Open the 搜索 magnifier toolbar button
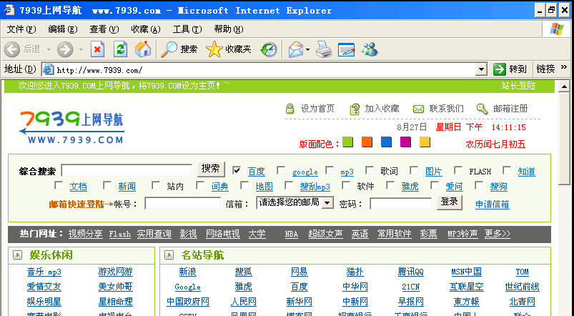574x316 pixels. click(179, 49)
